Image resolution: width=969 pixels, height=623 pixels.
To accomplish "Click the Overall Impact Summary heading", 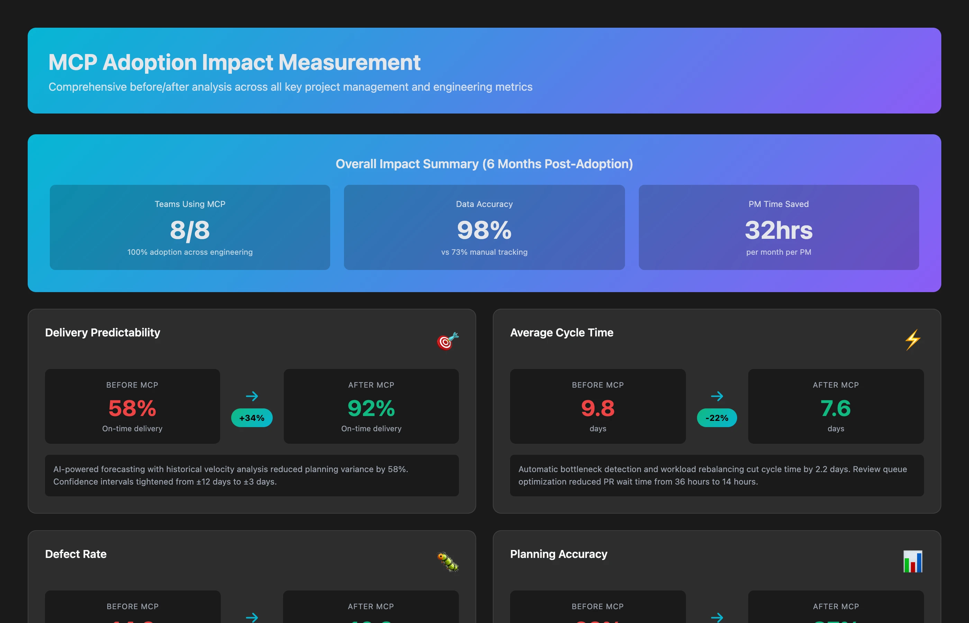I will [484, 164].
